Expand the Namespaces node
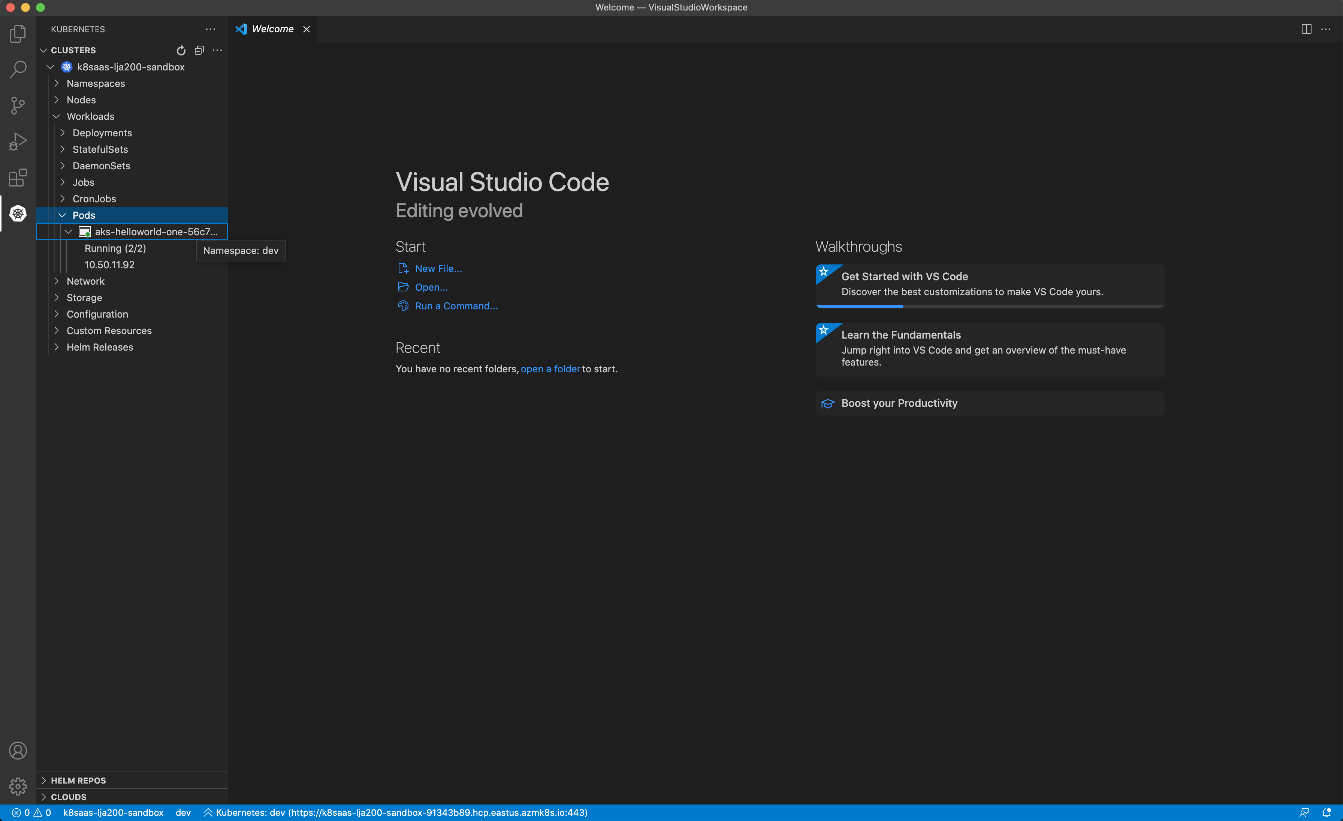The height and width of the screenshot is (821, 1343). [x=56, y=84]
